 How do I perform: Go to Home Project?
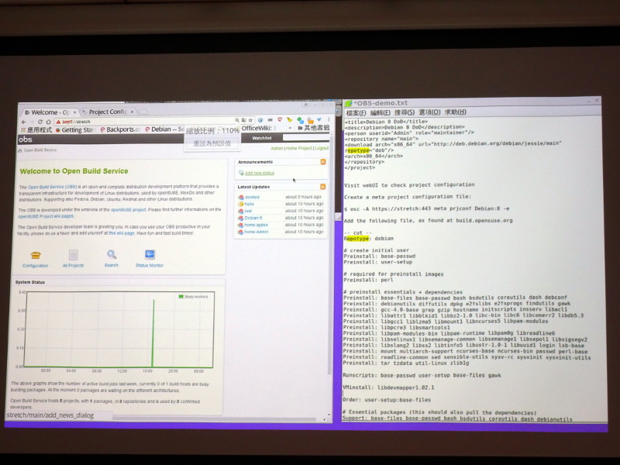click(x=299, y=148)
